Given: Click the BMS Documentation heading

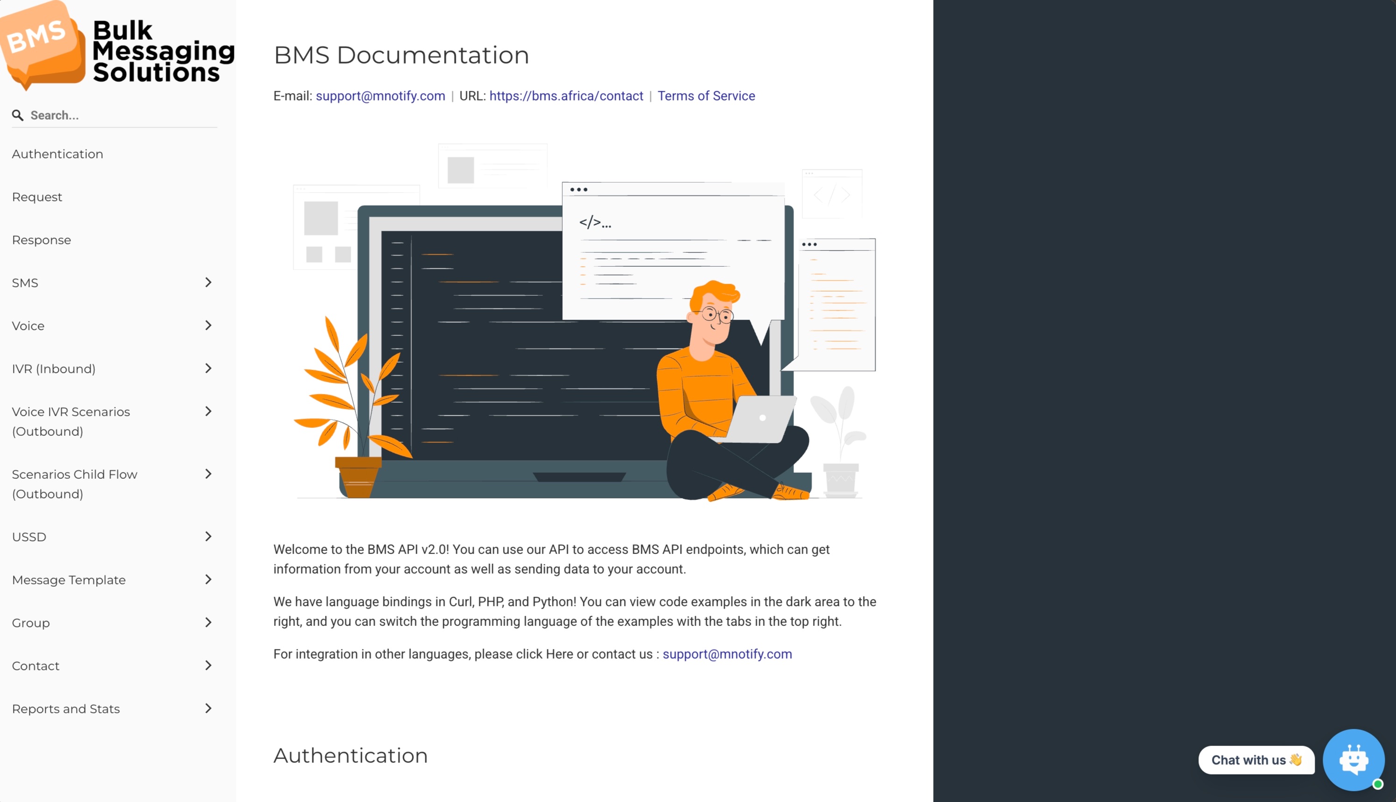Looking at the screenshot, I should [x=402, y=55].
